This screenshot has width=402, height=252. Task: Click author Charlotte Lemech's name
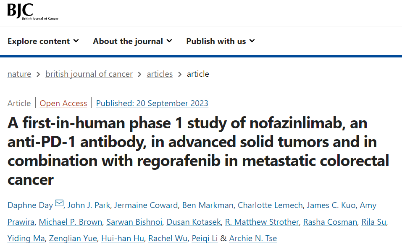point(270,205)
